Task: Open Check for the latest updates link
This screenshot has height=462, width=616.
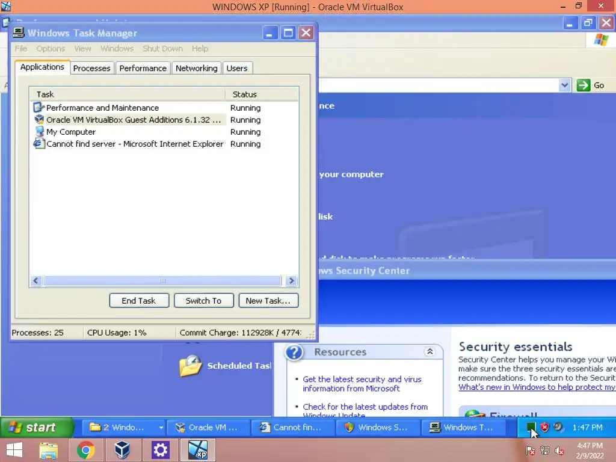Action: tap(365, 410)
